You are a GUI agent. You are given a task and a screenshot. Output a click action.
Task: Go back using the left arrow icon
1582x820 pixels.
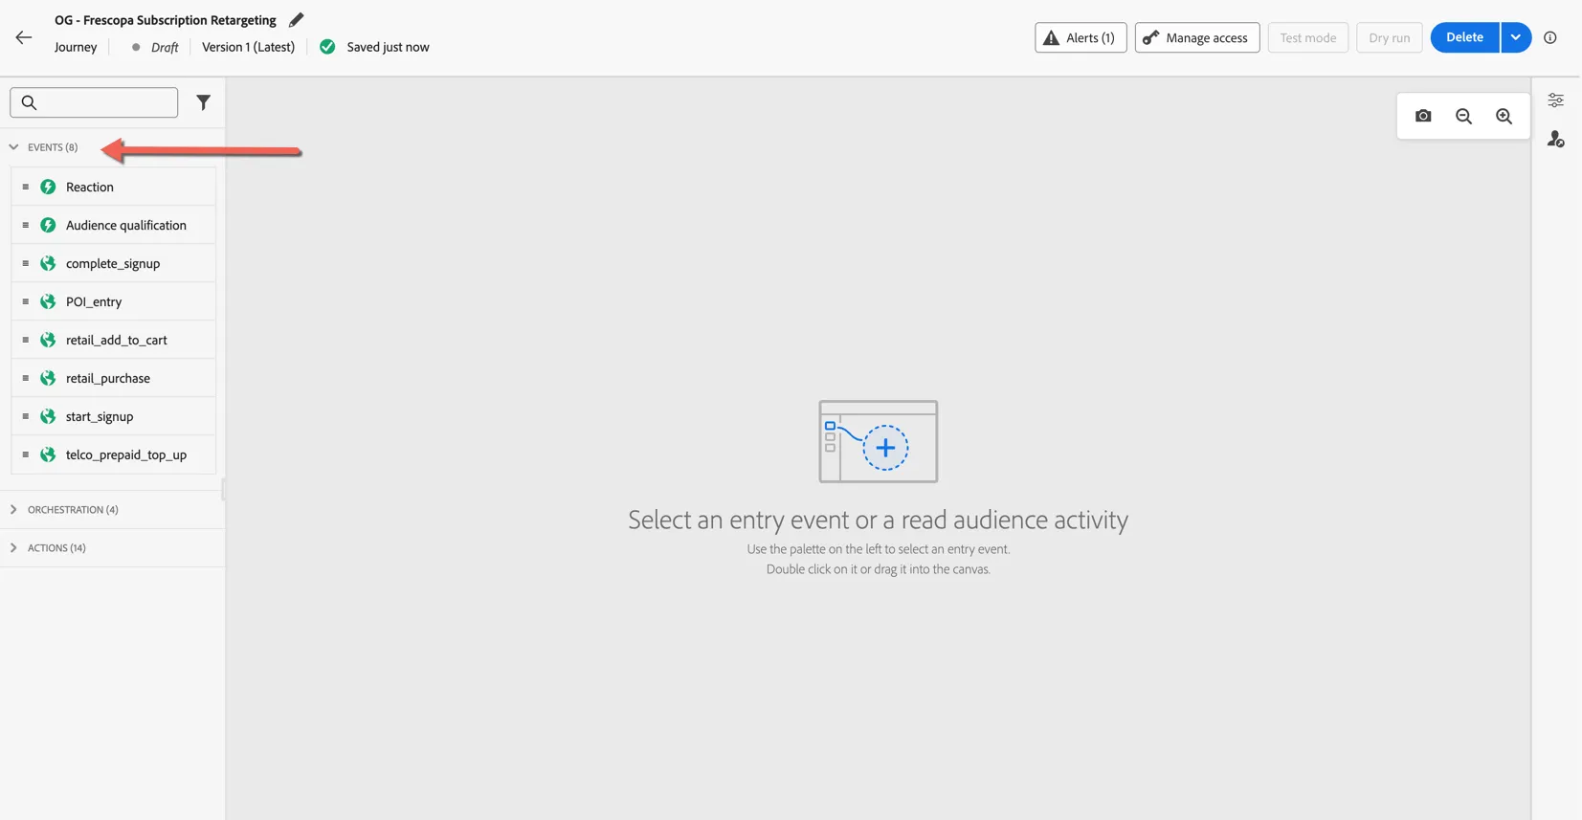tap(24, 37)
